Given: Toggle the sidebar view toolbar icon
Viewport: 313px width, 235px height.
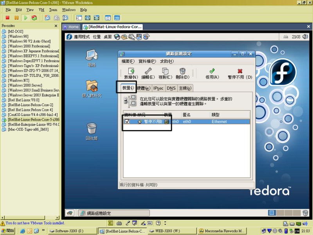Looking at the screenshot, I should tap(79, 18).
